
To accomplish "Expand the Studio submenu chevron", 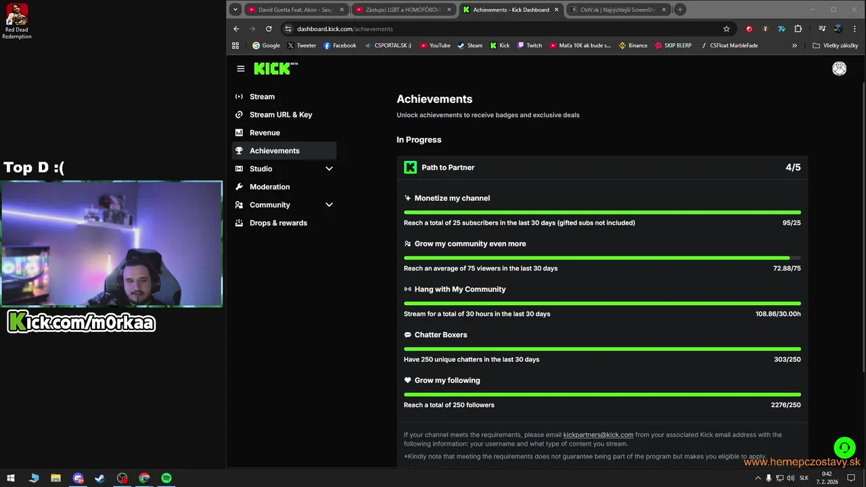I will click(x=329, y=169).
